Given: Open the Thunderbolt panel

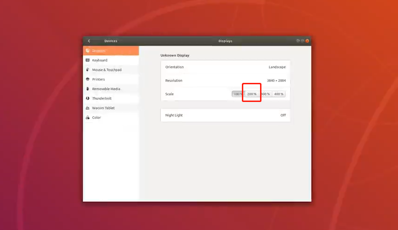Looking at the screenshot, I should [x=111, y=98].
